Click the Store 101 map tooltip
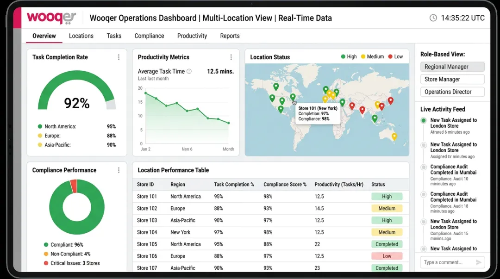This screenshot has width=500, height=279. 318,113
